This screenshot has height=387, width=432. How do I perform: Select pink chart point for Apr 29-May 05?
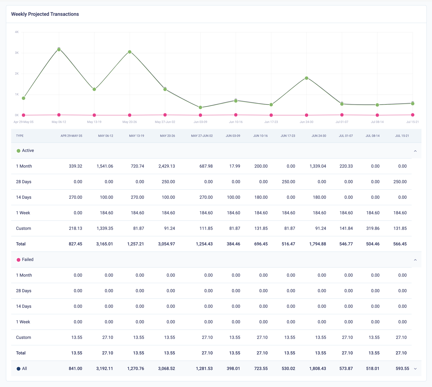24,115
